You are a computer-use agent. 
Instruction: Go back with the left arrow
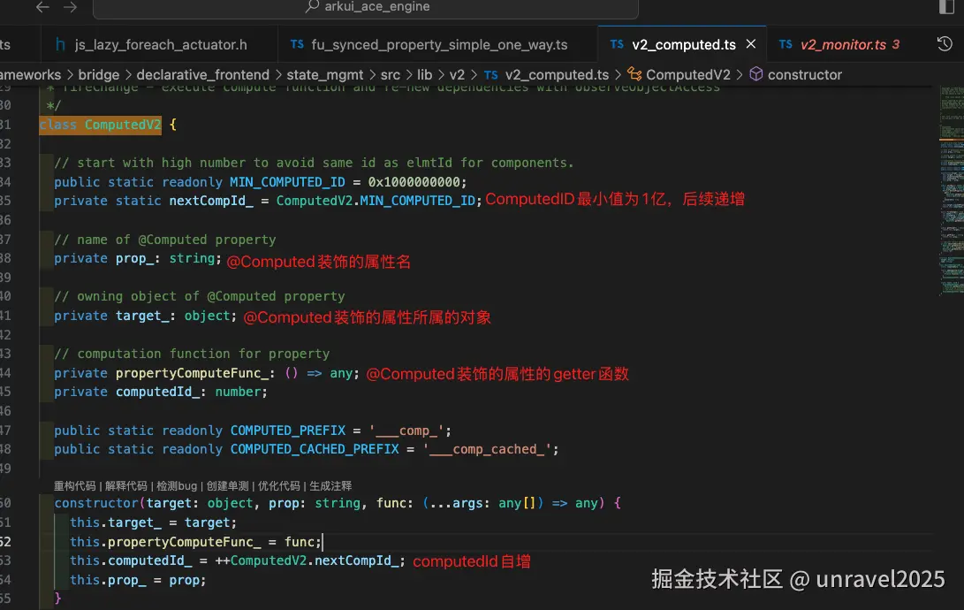pos(42,7)
